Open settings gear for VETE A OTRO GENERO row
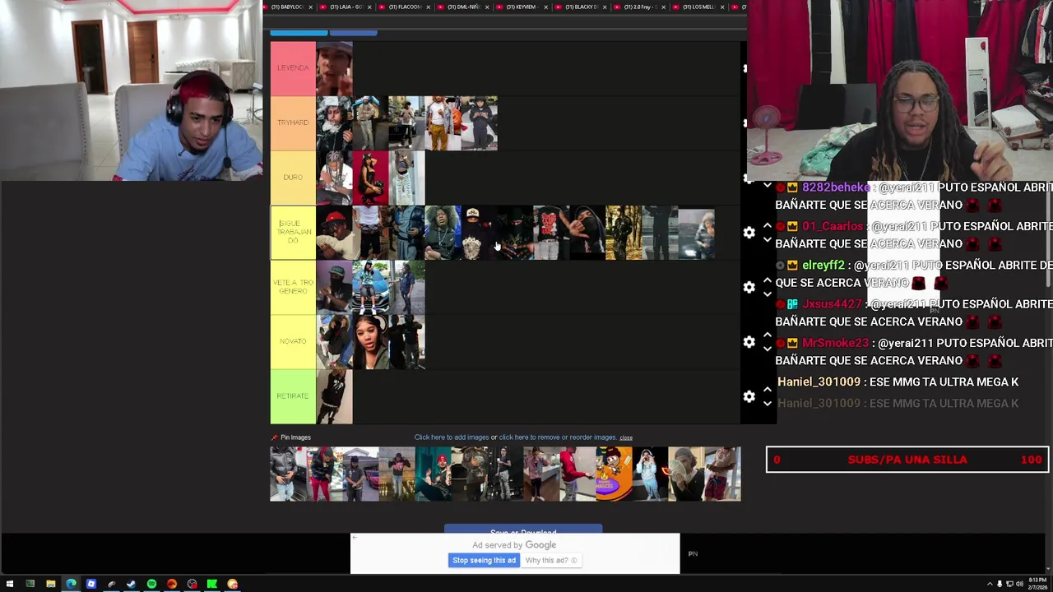 click(749, 287)
